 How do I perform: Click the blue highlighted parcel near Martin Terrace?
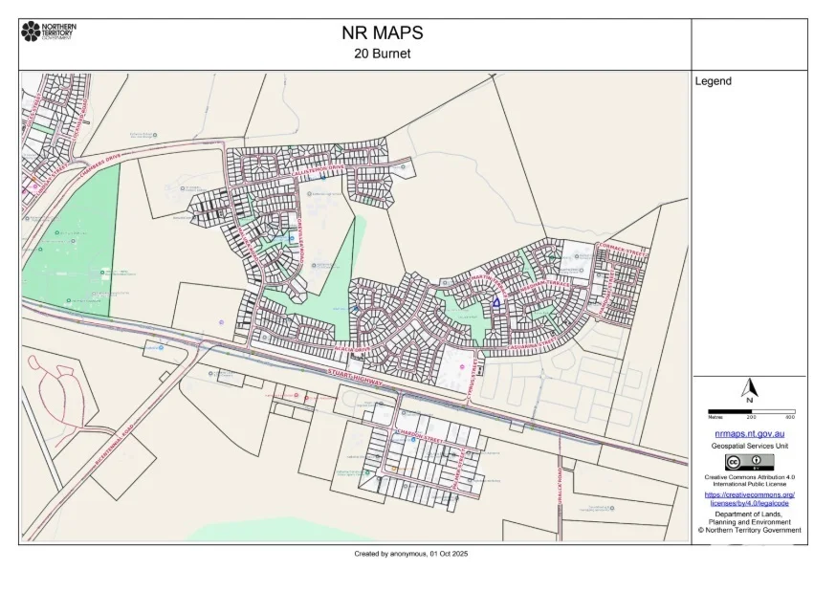coord(496,302)
